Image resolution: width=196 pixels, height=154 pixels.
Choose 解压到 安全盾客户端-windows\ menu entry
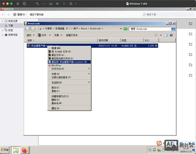pos(69,62)
